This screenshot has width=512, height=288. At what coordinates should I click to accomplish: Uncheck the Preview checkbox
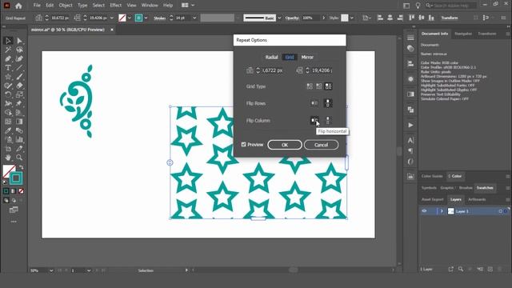(x=243, y=144)
